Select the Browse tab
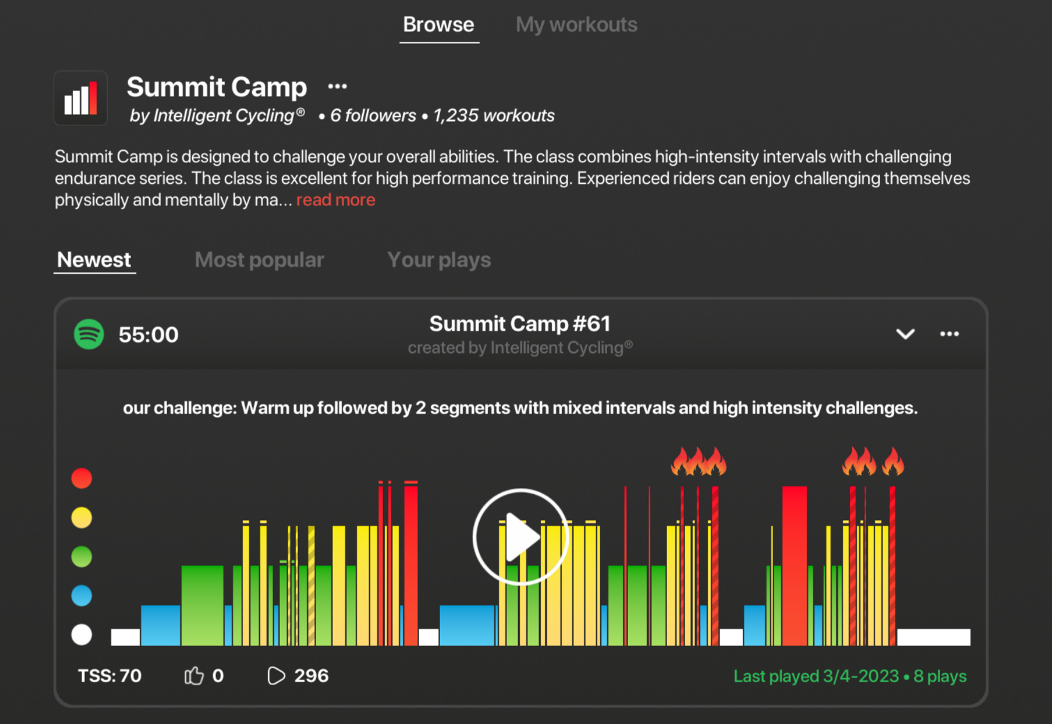 click(439, 25)
